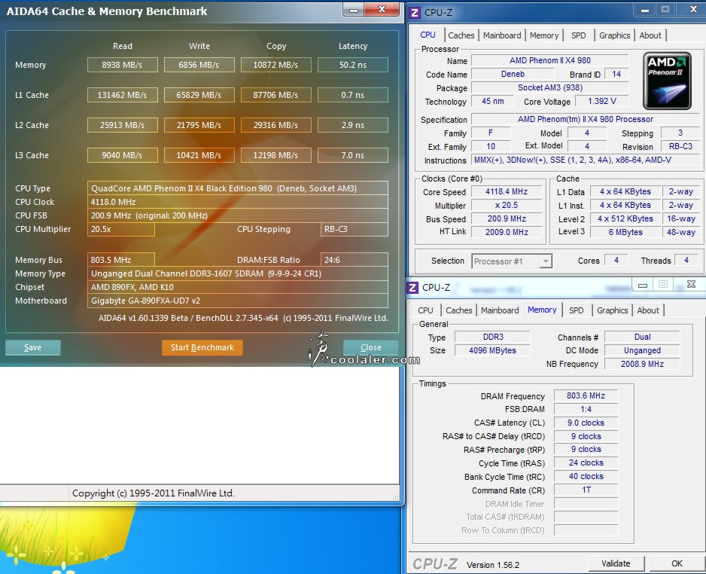Click the CPU Multiplier field showing 20.5x
The width and height of the screenshot is (706, 574).
click(121, 229)
